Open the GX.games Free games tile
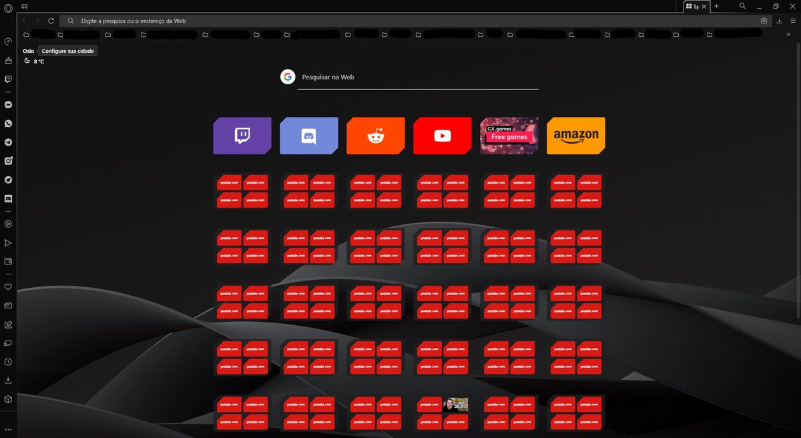Viewport: 801px width, 438px height. tap(509, 136)
